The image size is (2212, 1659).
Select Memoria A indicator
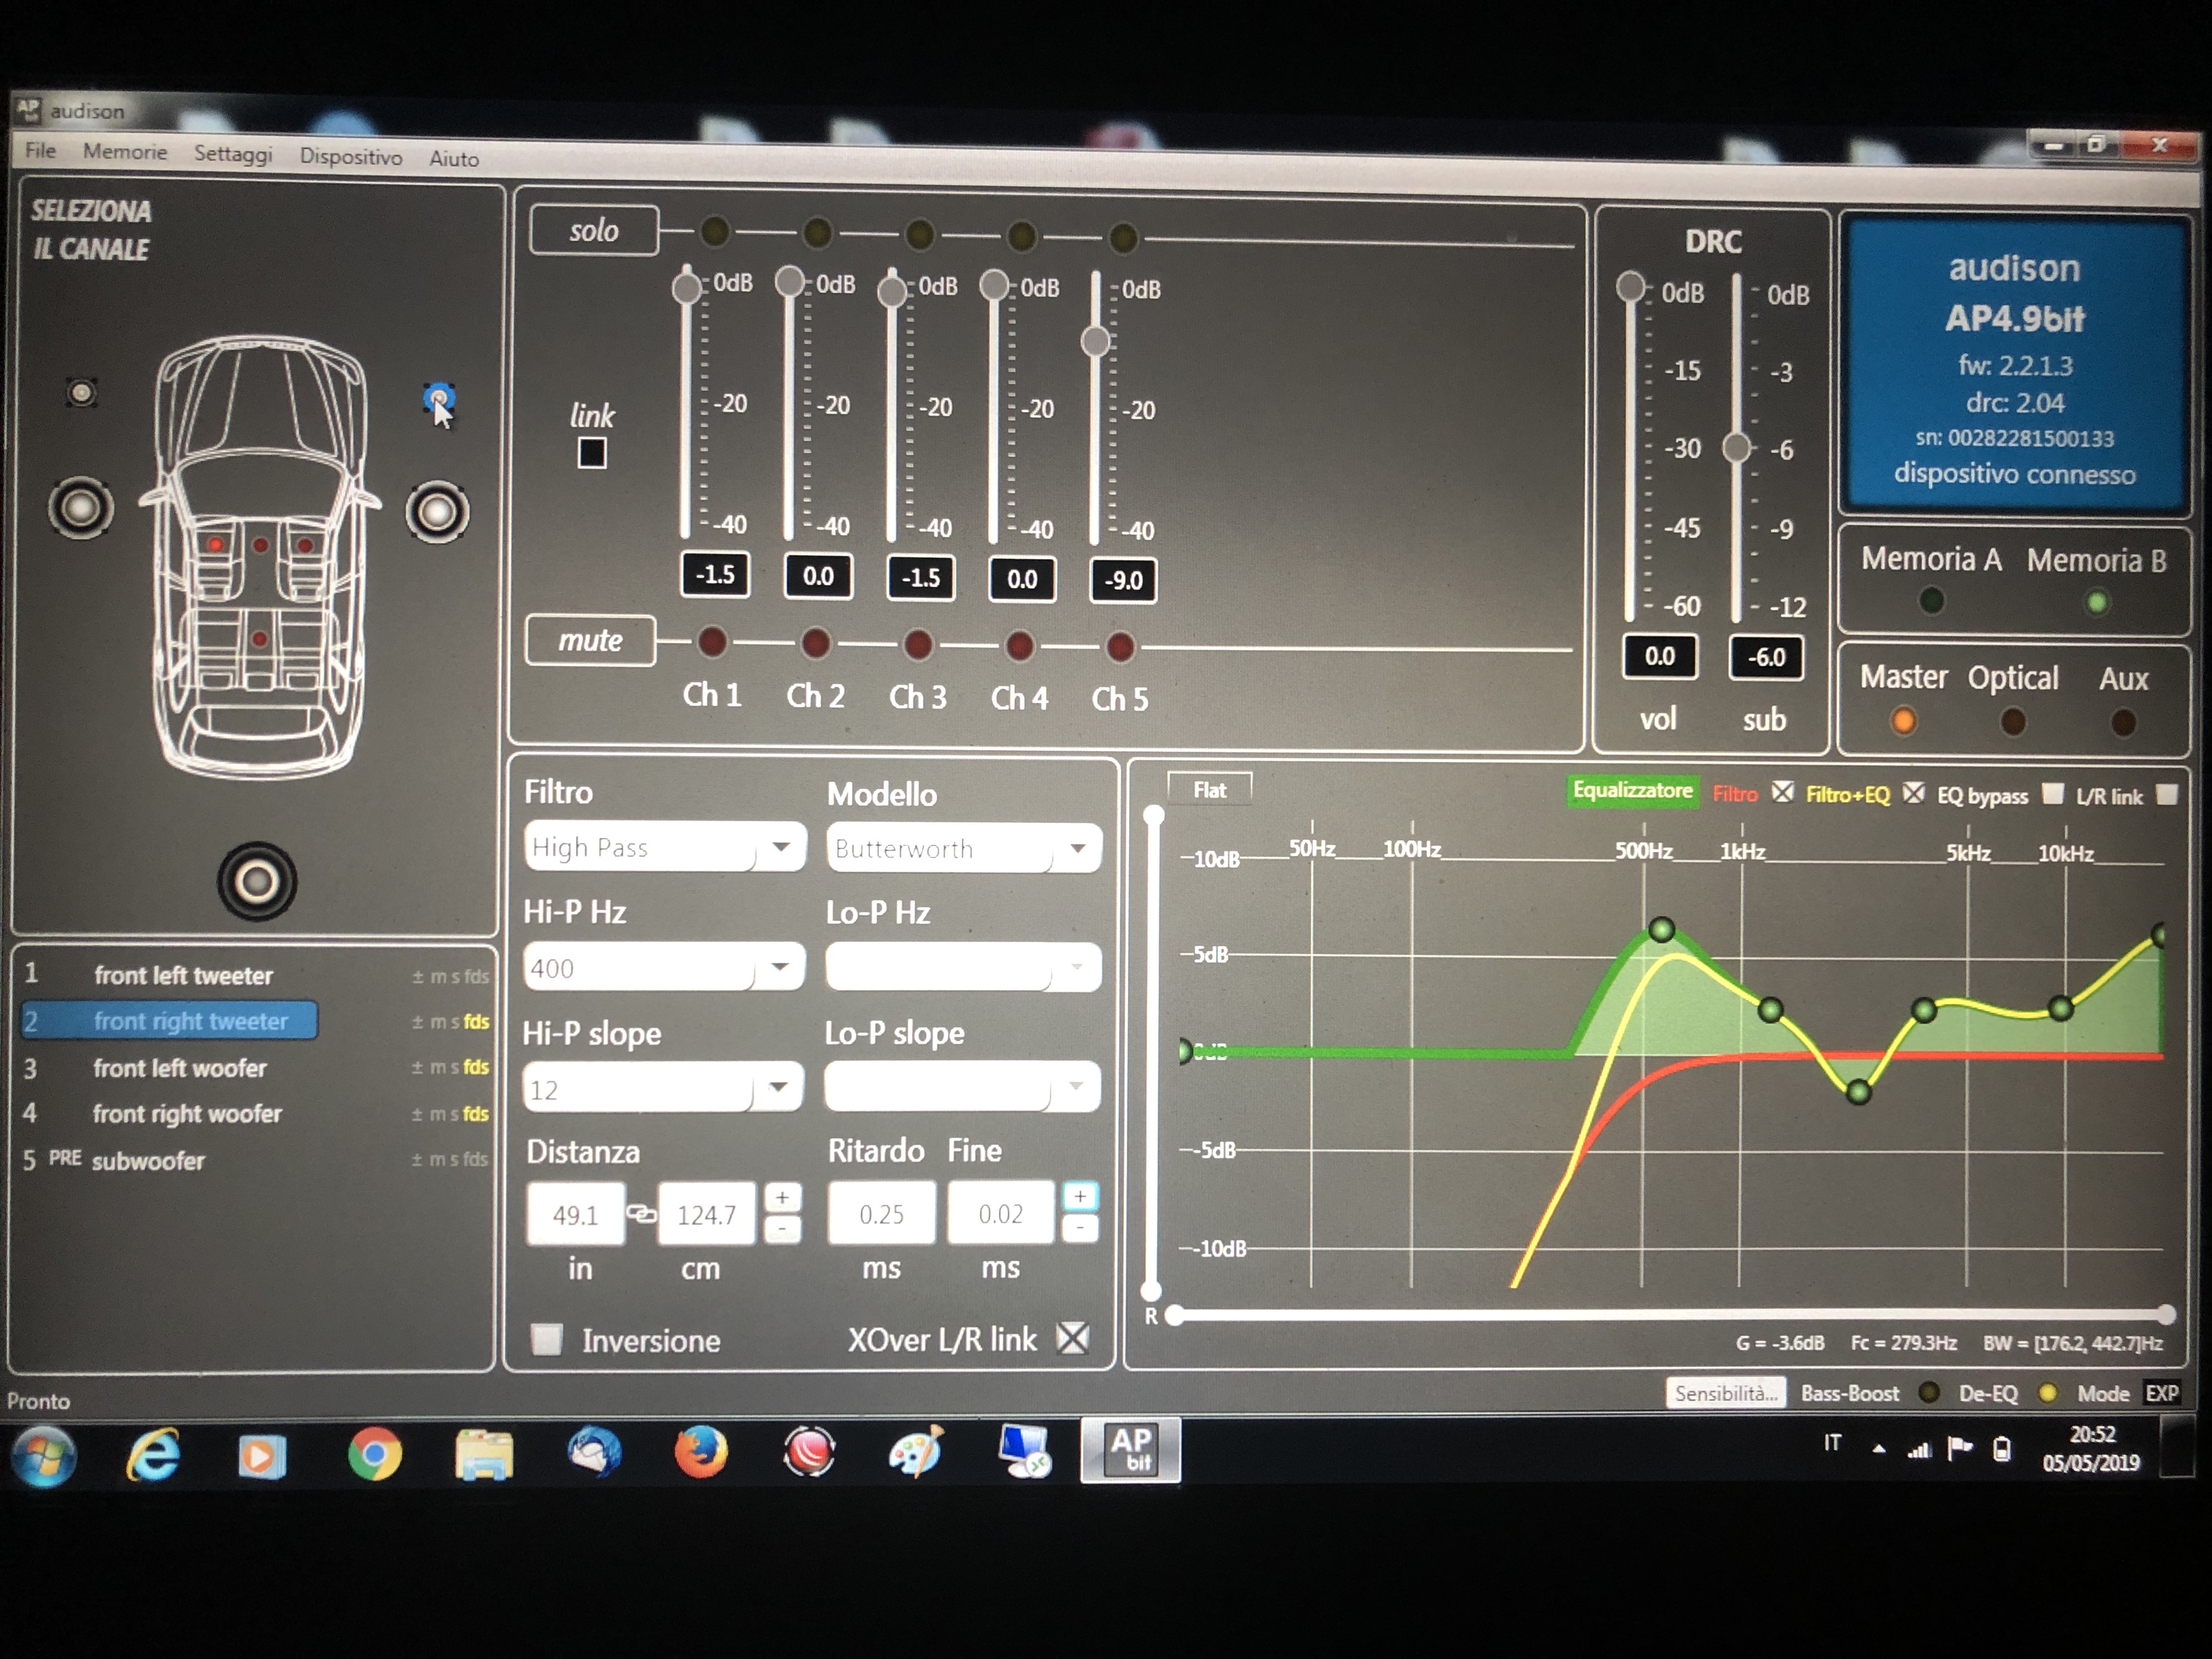coord(1932,600)
